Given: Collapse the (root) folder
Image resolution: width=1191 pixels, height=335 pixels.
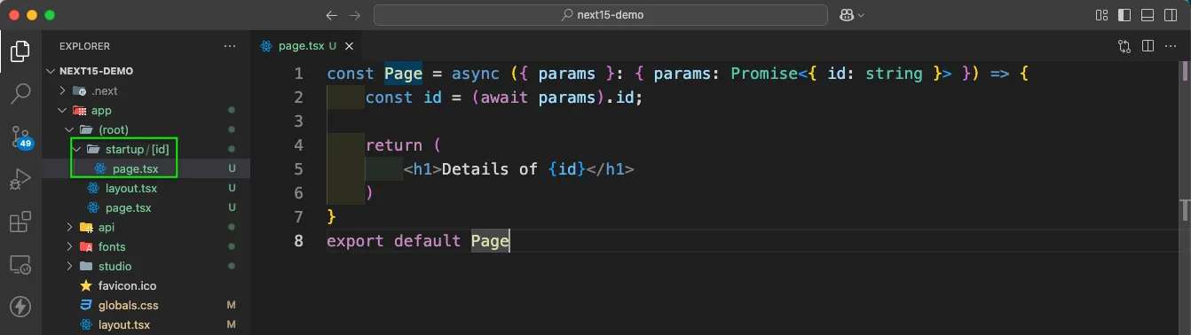Looking at the screenshot, I should [146, 129].
